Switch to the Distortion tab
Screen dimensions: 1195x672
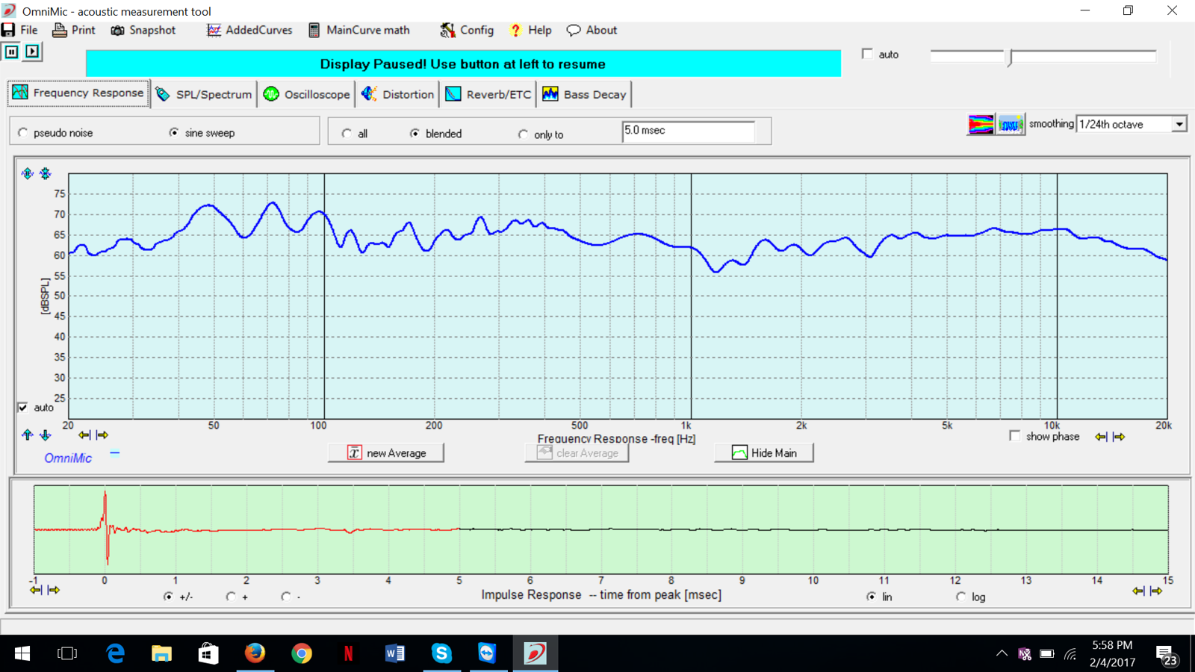coord(397,94)
